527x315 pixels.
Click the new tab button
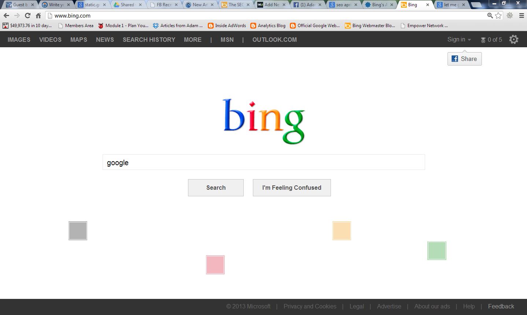(x=476, y=5)
